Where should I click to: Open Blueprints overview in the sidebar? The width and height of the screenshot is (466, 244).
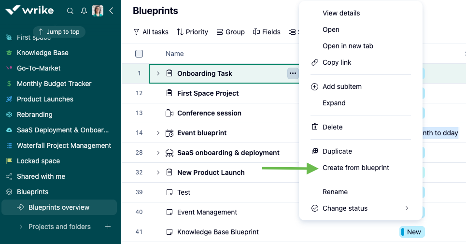[59, 207]
